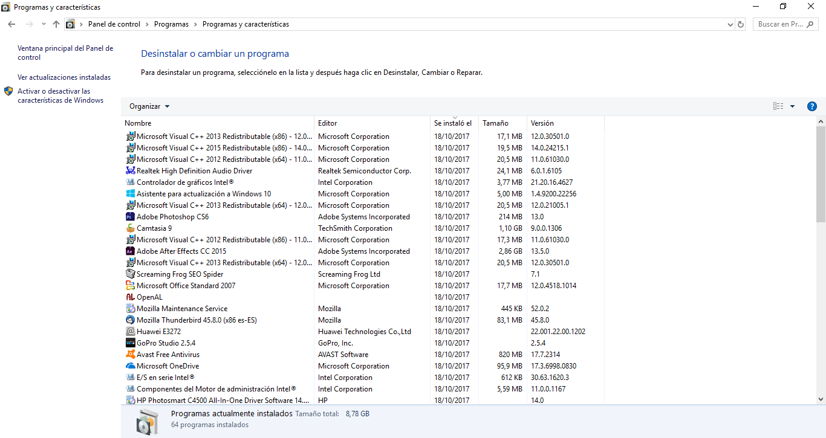Viewport: 826px width, 438px height.
Task: Click the Mozilla Maintenance Service icon
Action: 131,309
